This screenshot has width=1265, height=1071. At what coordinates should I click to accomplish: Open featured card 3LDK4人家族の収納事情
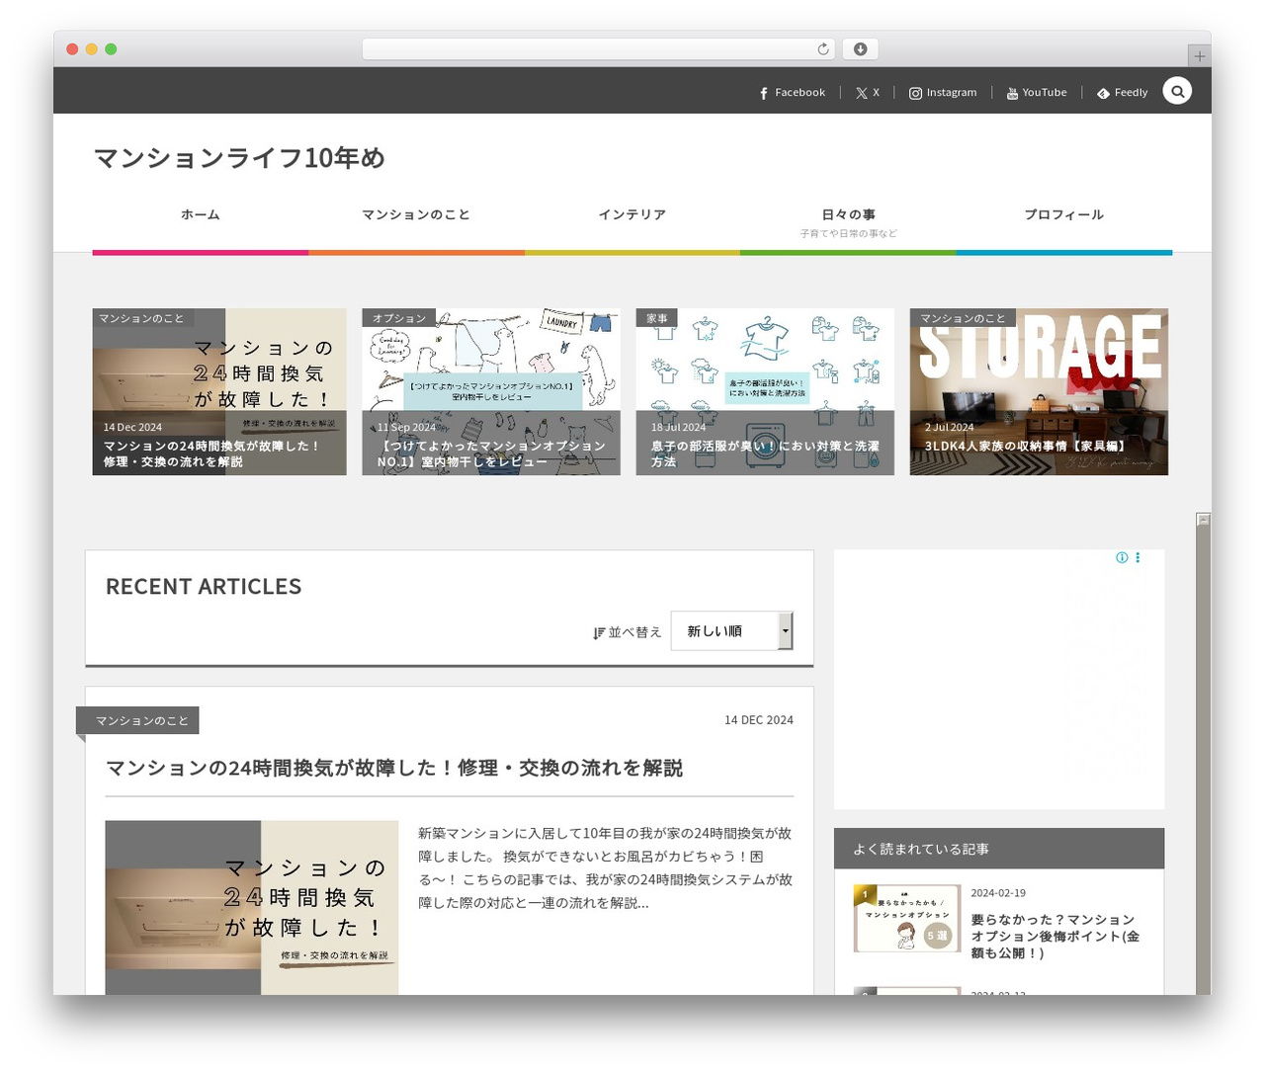tap(1039, 392)
